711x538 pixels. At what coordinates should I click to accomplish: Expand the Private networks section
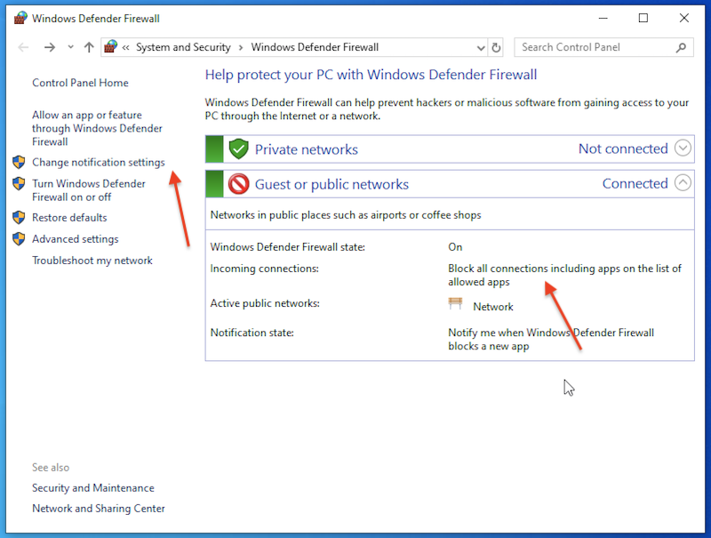click(x=683, y=148)
